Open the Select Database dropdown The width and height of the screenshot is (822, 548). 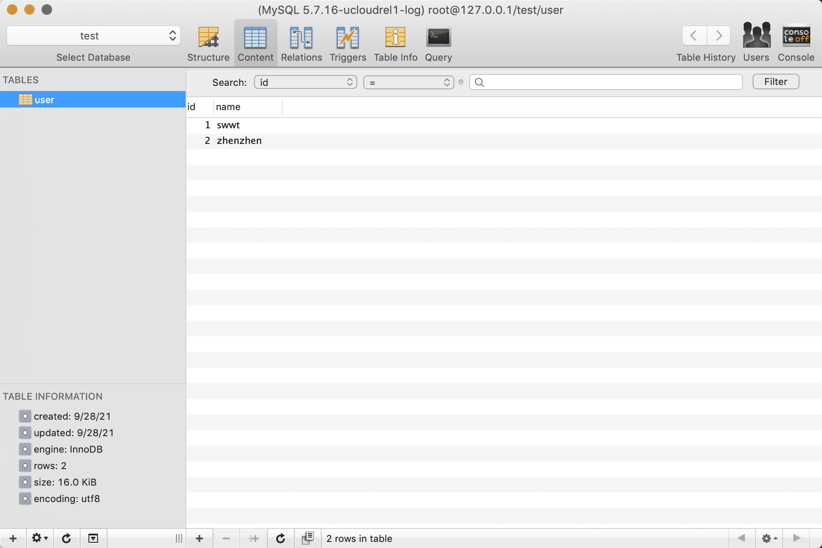coord(93,36)
